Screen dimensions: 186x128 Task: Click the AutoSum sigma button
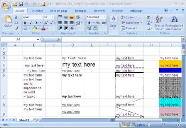coord(148,17)
